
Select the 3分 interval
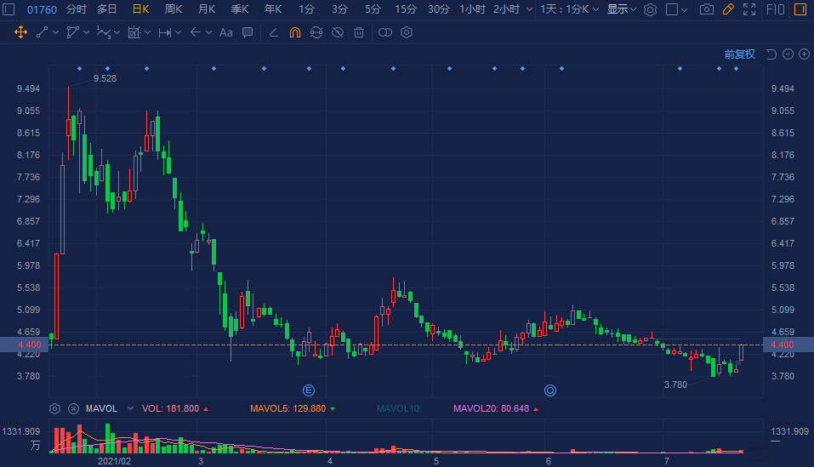point(339,9)
